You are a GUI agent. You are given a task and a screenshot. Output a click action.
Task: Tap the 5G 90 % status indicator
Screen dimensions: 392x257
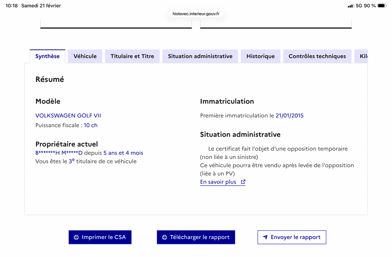[366, 6]
